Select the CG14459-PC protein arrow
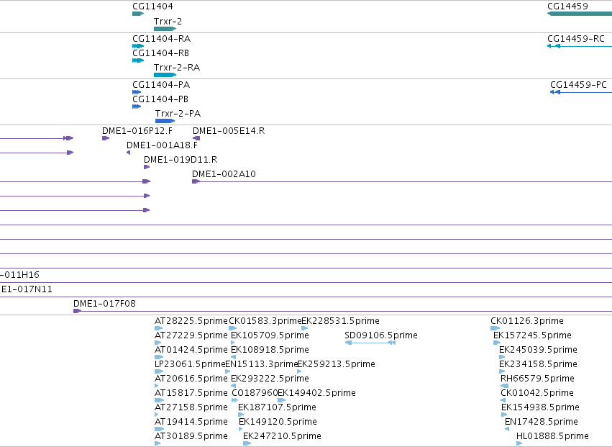 (x=581, y=92)
